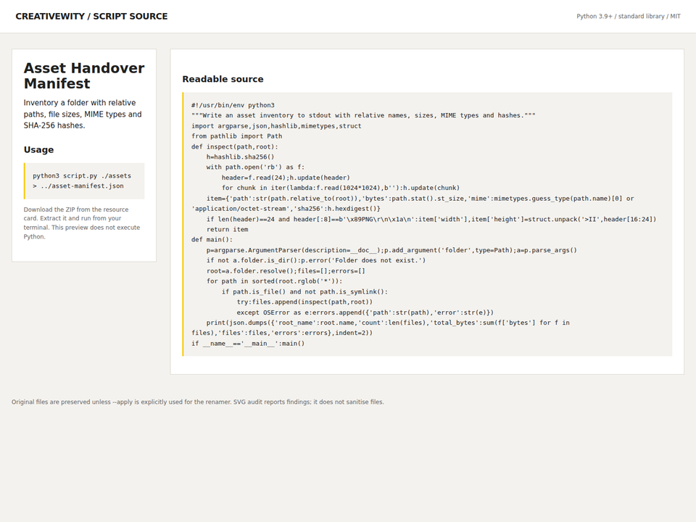Click the "root=a.folder.resolve();files=[];errors=[]" line
696x522 pixels.
pyautogui.click(x=286, y=271)
